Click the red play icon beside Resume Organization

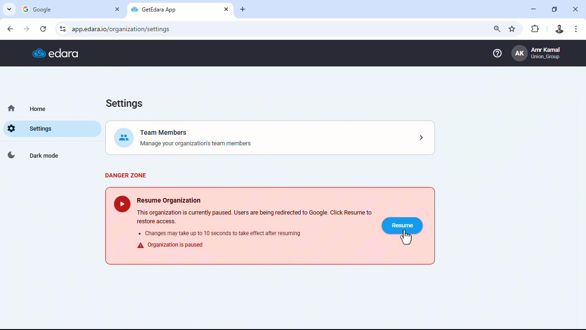click(122, 204)
